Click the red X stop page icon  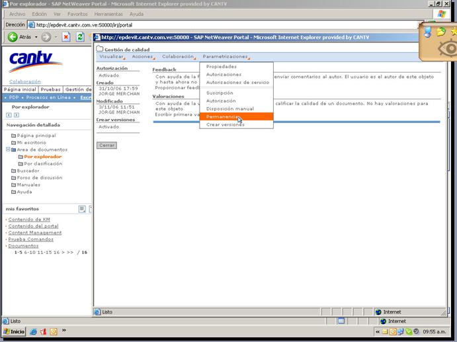[66, 37]
